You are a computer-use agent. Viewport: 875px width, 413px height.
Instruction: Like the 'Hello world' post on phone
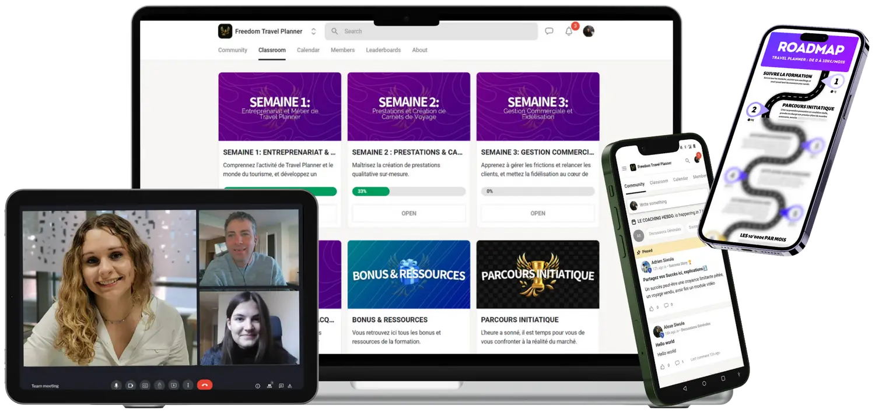pyautogui.click(x=664, y=365)
